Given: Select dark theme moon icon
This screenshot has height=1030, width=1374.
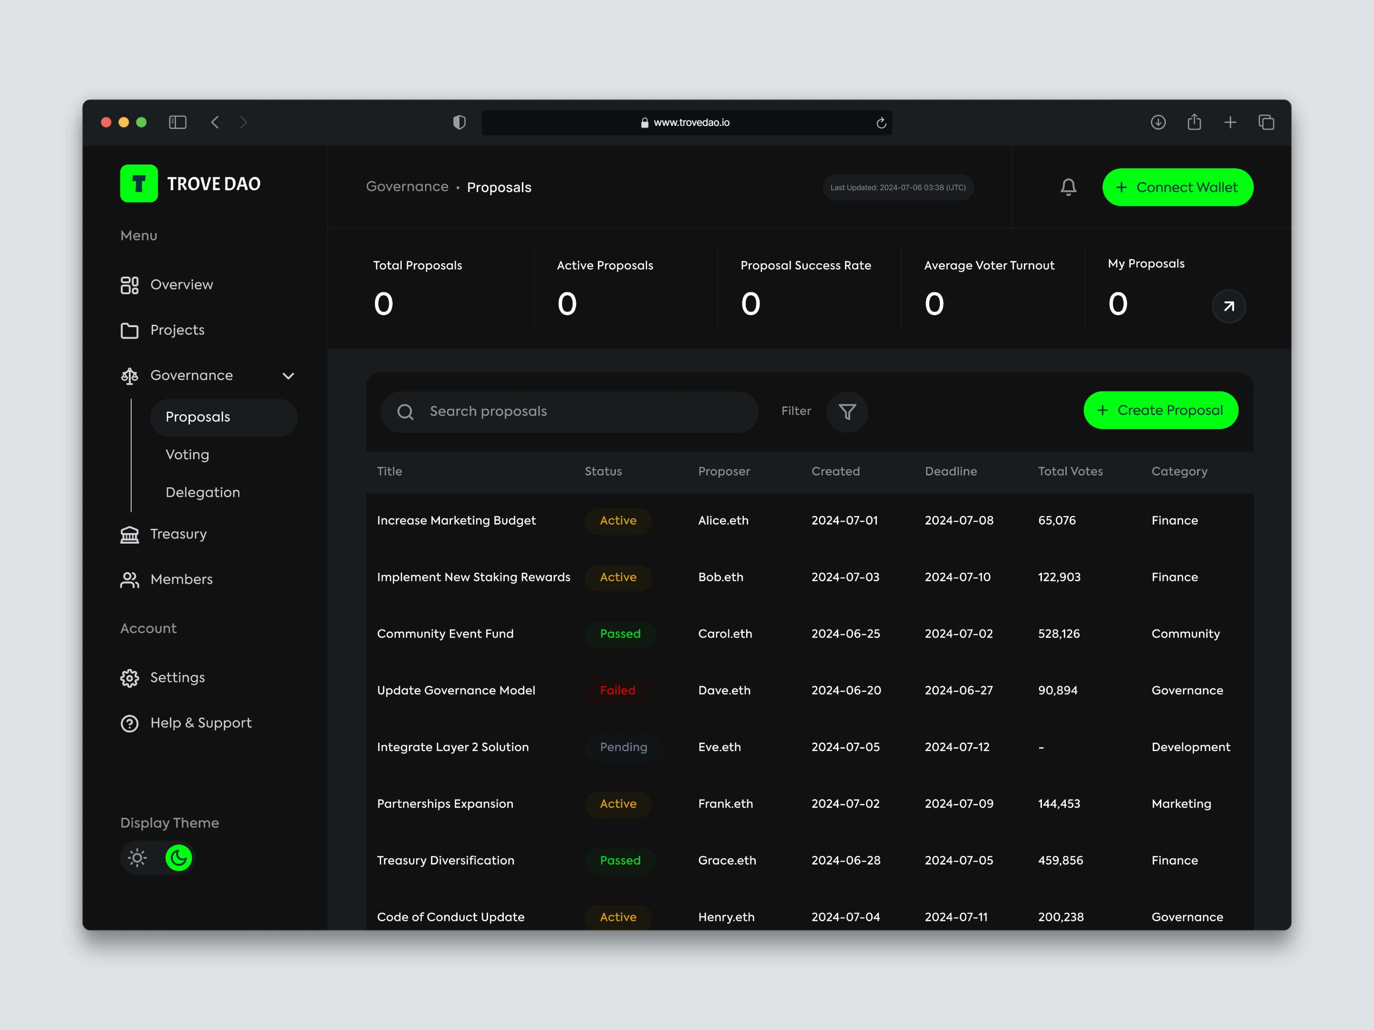Looking at the screenshot, I should pos(179,858).
